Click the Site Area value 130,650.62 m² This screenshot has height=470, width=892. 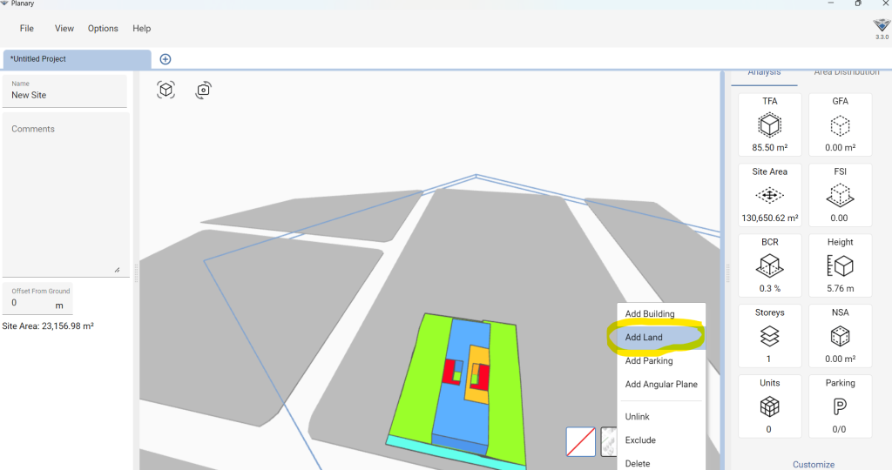coord(770,218)
